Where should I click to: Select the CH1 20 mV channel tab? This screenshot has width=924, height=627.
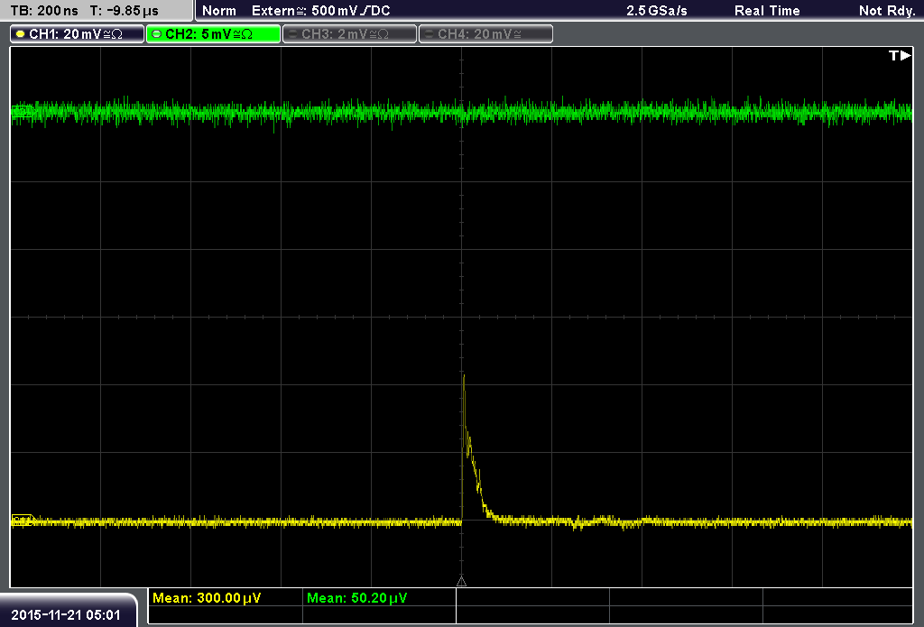78,34
